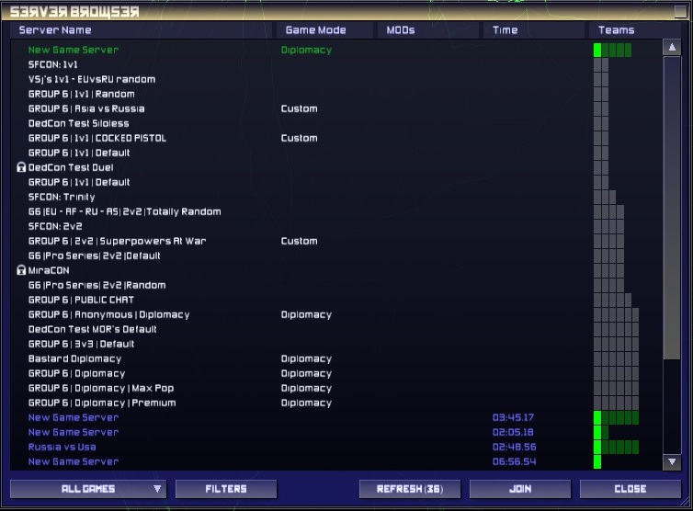The image size is (693, 511).
Task: Click the scroll up arrow of the server list
Action: 672,47
